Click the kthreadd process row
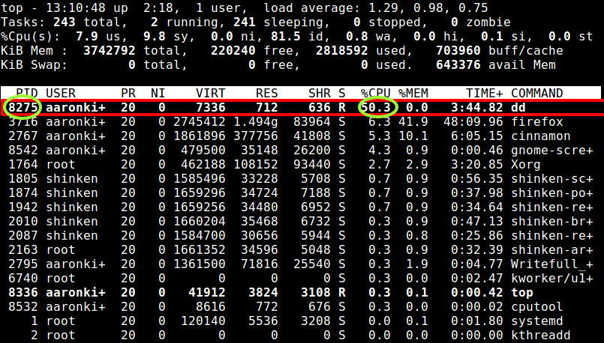The width and height of the screenshot is (604, 343). 302,336
